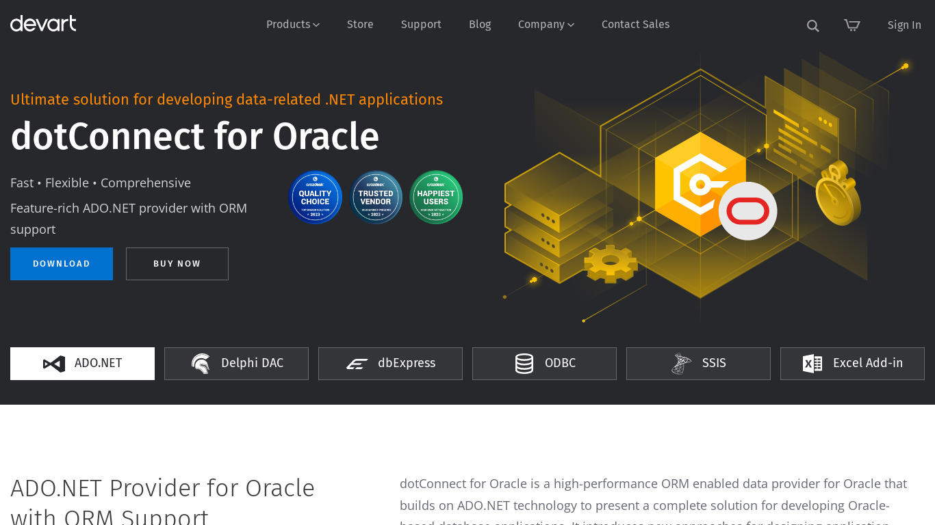Open the Blog link in navigation

[x=480, y=25]
